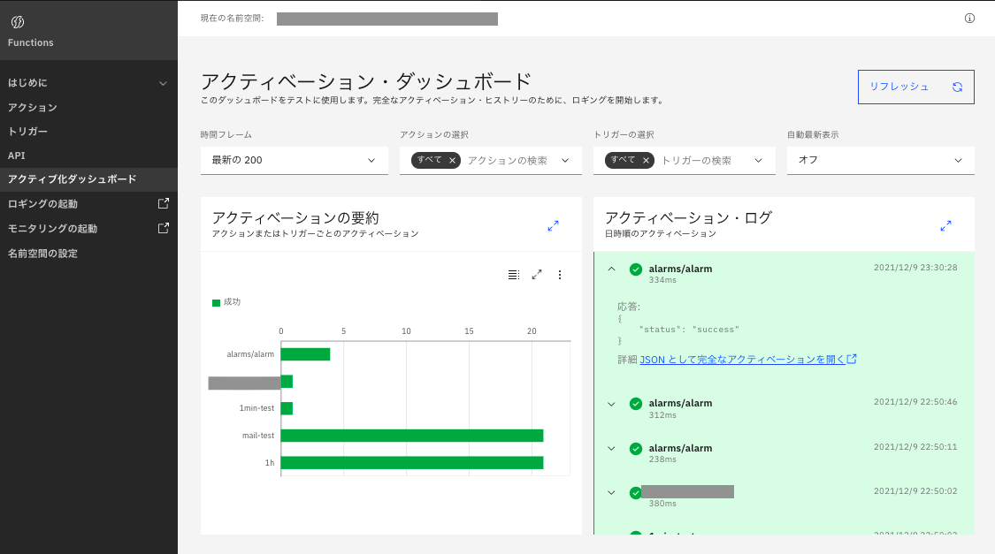Click the Functions title in the sidebar
995x554 pixels.
pyautogui.click(x=30, y=42)
